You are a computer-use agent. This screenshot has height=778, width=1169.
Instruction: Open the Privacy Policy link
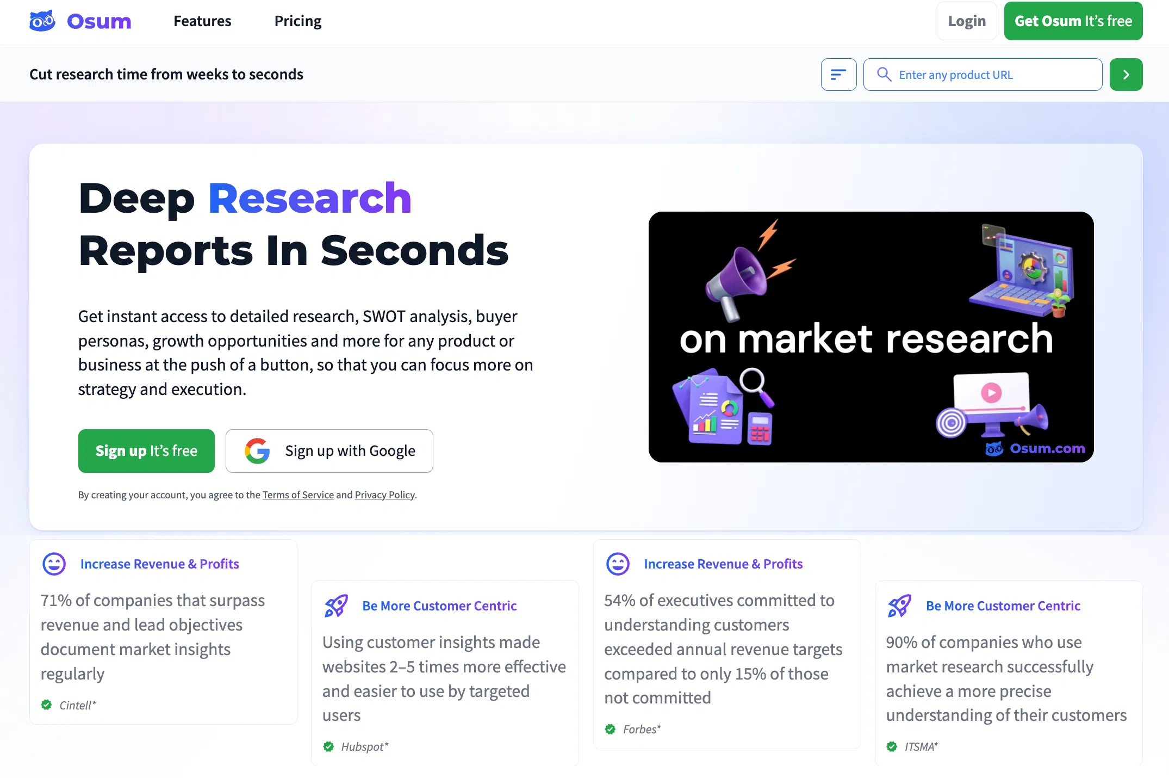384,495
